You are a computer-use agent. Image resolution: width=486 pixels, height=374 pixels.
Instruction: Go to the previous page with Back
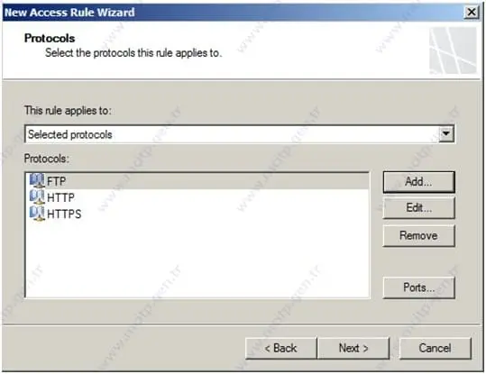pos(280,348)
